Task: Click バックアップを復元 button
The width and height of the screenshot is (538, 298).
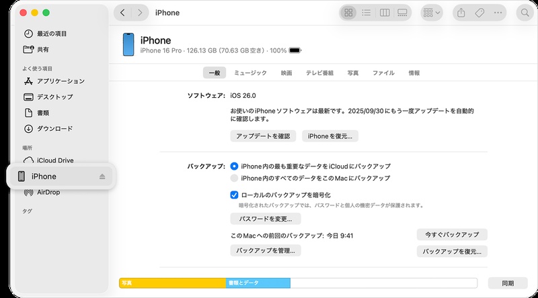Action: [x=452, y=252]
